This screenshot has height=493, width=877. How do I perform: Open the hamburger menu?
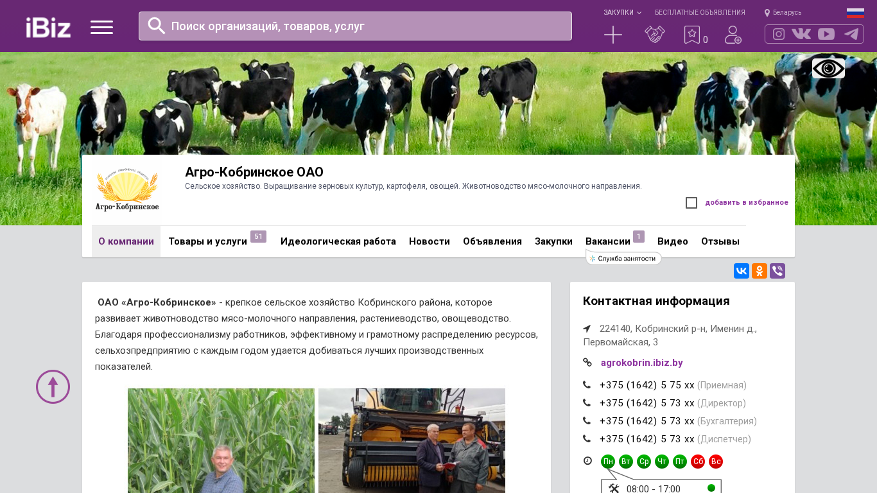coord(101,27)
